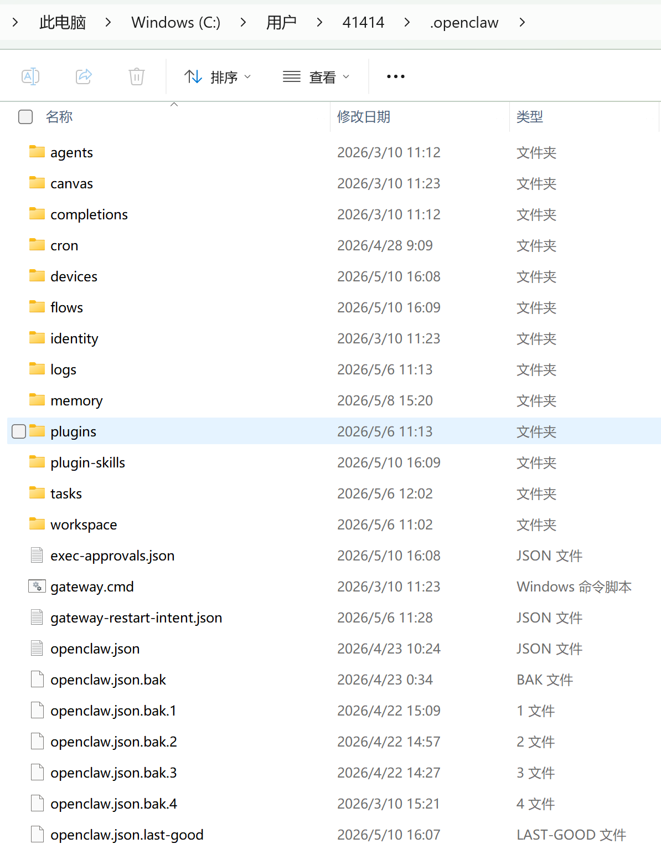Click type Windows 命令脚本 of gateway.cmd

coord(574,587)
